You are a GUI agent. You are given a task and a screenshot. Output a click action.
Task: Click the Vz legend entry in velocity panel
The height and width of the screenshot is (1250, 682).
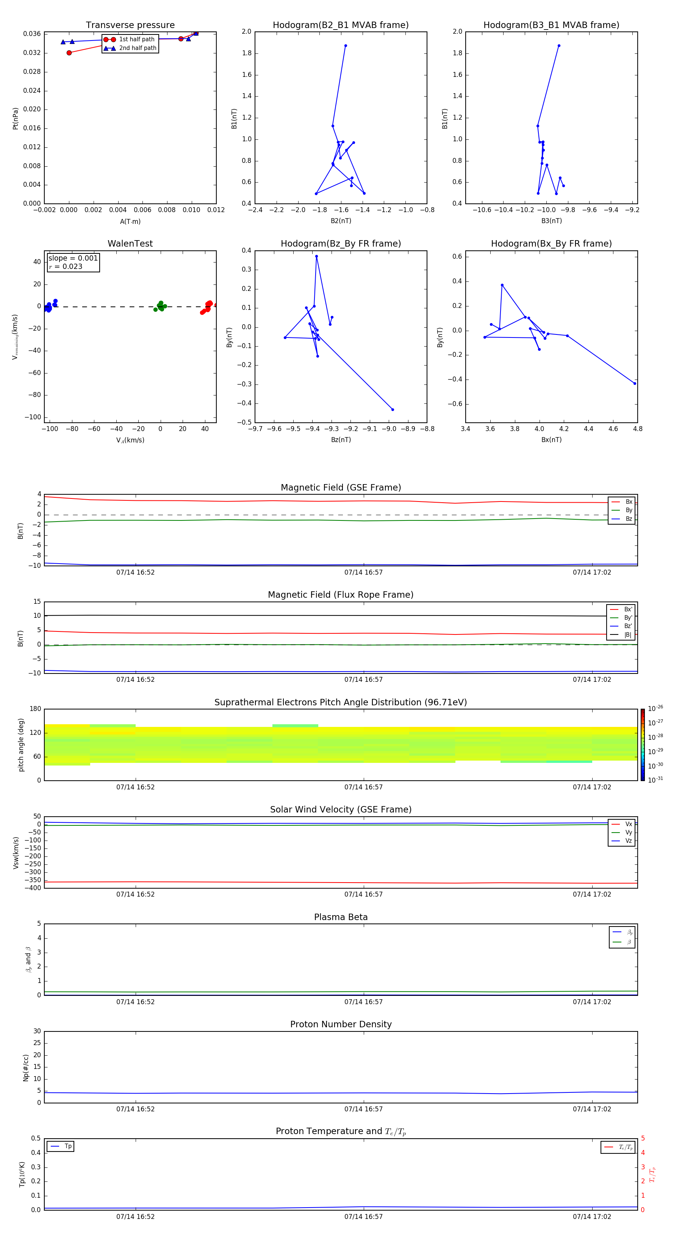coord(622,841)
